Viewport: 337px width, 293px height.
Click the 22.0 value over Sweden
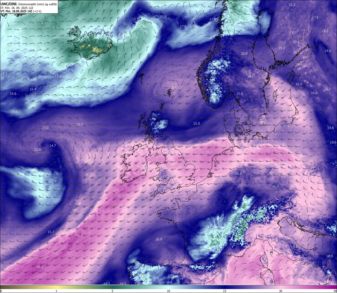pyautogui.click(x=244, y=53)
